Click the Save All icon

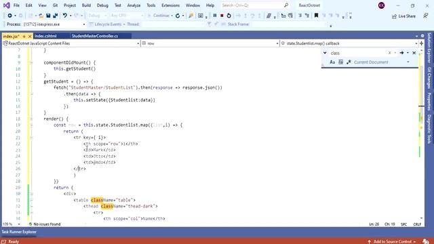point(55,16)
